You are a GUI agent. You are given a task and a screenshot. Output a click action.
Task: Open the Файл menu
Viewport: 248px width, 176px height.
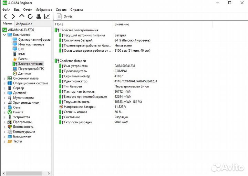(6, 10)
